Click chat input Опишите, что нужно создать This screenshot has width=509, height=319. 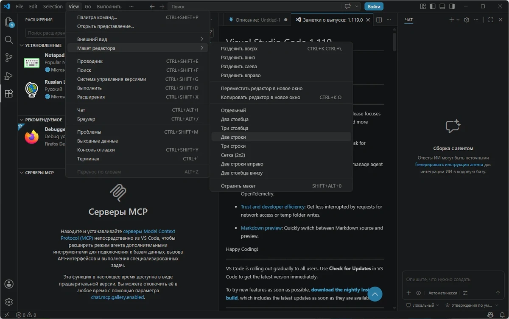pos(454,280)
